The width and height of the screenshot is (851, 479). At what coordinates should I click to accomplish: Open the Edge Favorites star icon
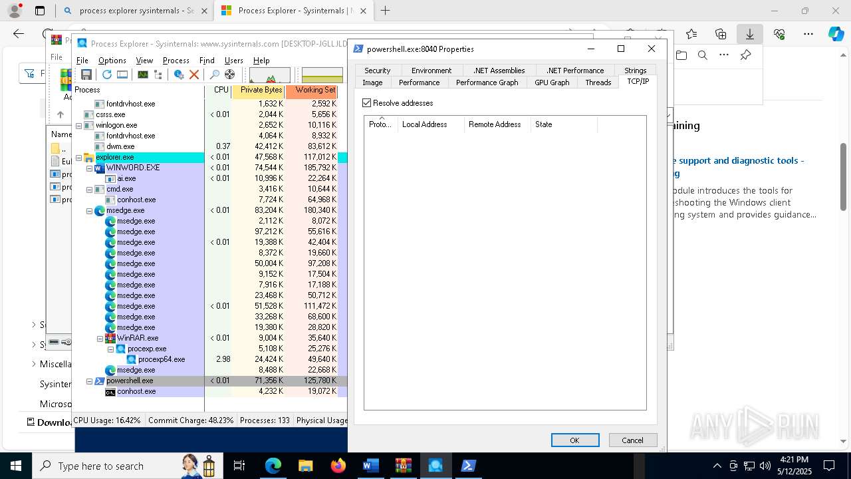point(691,34)
